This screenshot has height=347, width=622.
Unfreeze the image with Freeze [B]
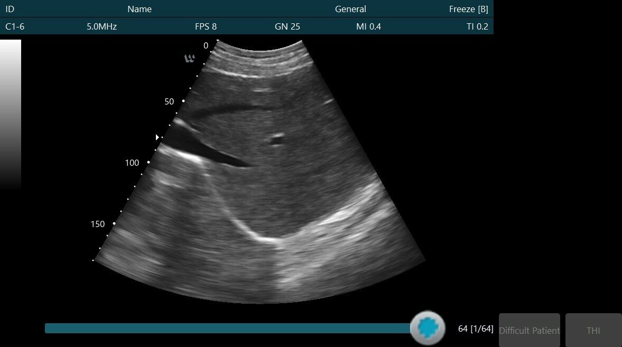tap(469, 9)
